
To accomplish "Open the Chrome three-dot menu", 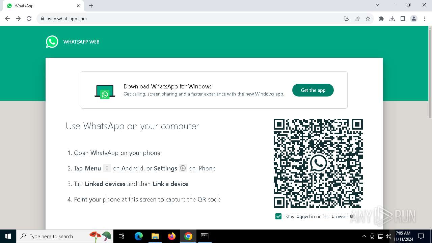I will 425,19.
